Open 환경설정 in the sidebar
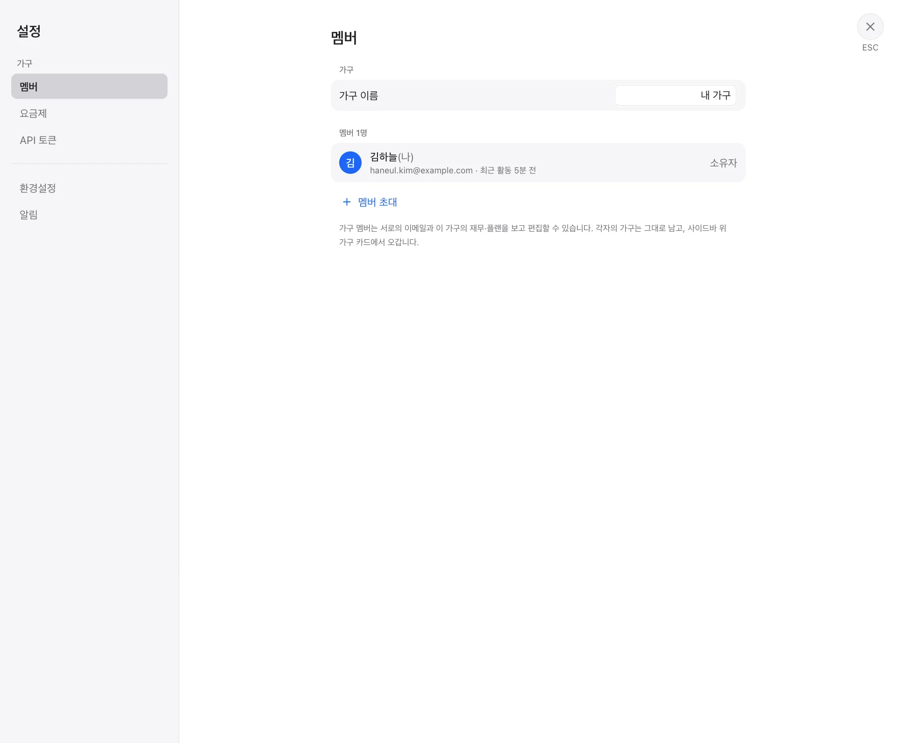This screenshot has height=743, width=897. [x=89, y=188]
